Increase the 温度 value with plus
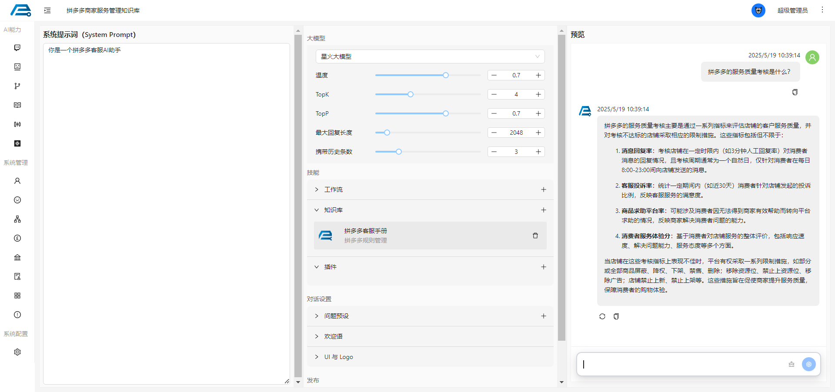 point(538,75)
